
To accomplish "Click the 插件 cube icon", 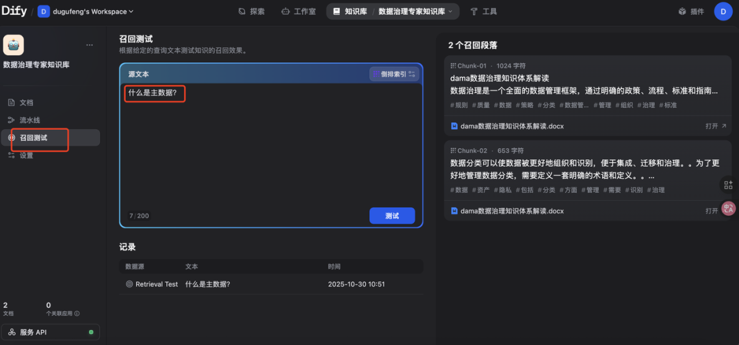I will 682,12.
